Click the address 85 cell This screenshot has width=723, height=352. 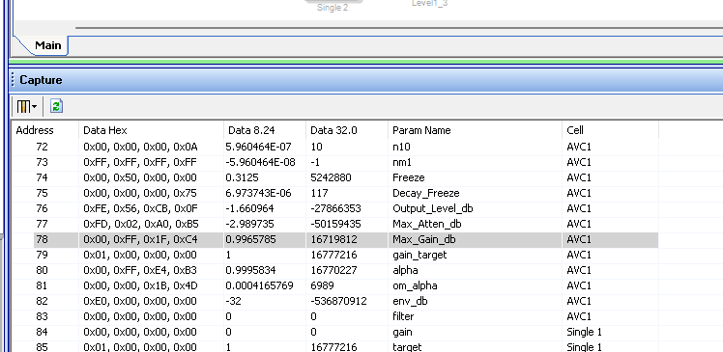[x=42, y=347]
